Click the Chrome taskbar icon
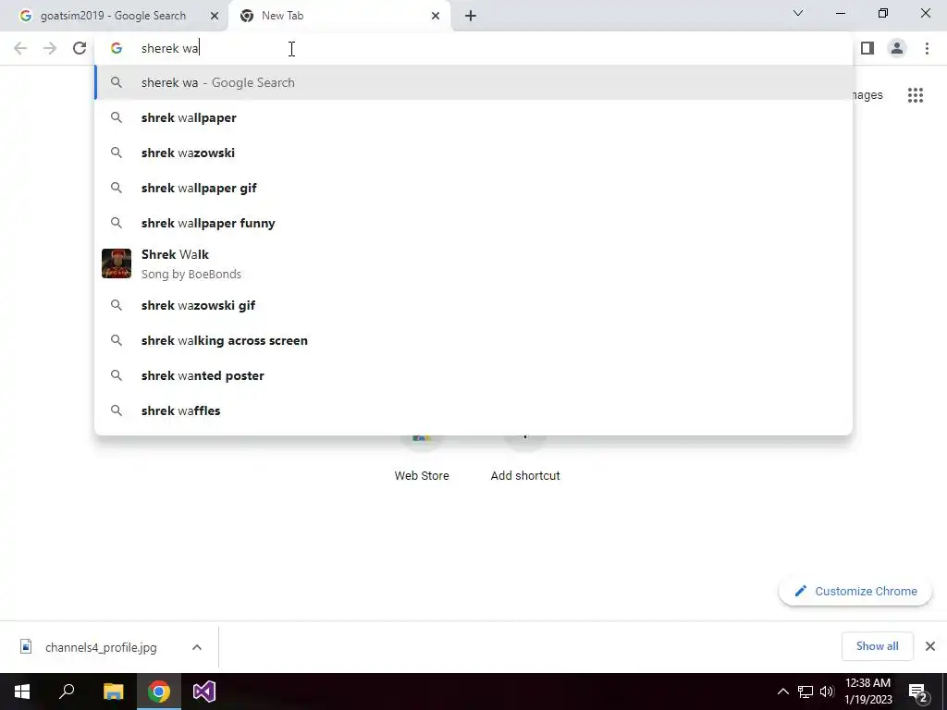The width and height of the screenshot is (947, 710). (159, 692)
